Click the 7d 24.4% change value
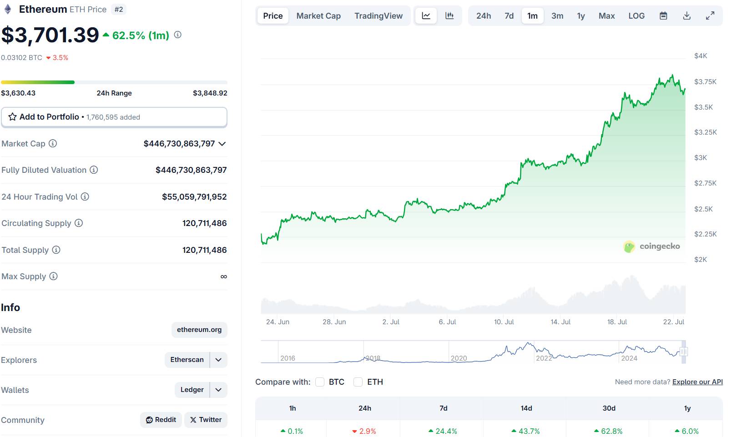732x437 pixels. [443, 431]
